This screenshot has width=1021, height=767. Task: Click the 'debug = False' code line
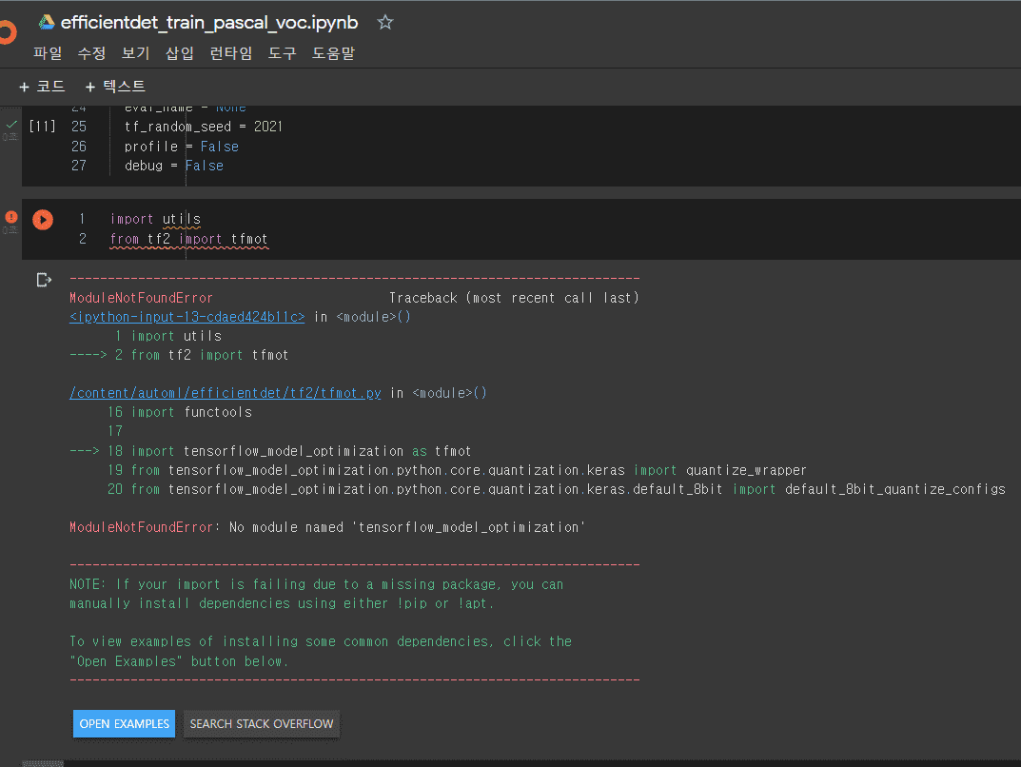pyautogui.click(x=174, y=166)
